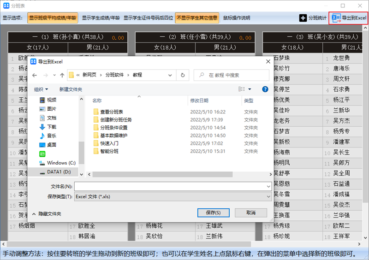Open the 组织 dropdown menu
The width and height of the screenshot is (369, 260).
41,89
